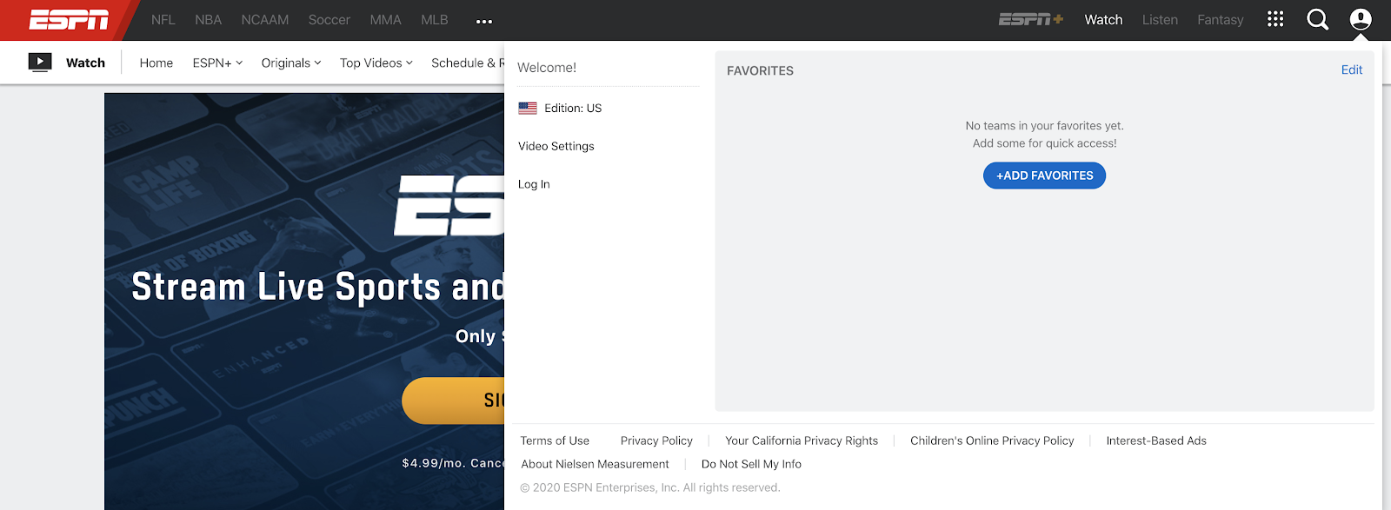Open Video Settings
Screen dimensions: 1391x510
point(556,146)
